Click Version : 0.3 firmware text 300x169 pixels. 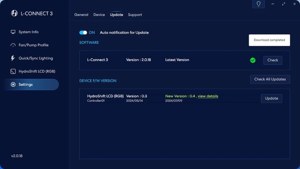136,96
